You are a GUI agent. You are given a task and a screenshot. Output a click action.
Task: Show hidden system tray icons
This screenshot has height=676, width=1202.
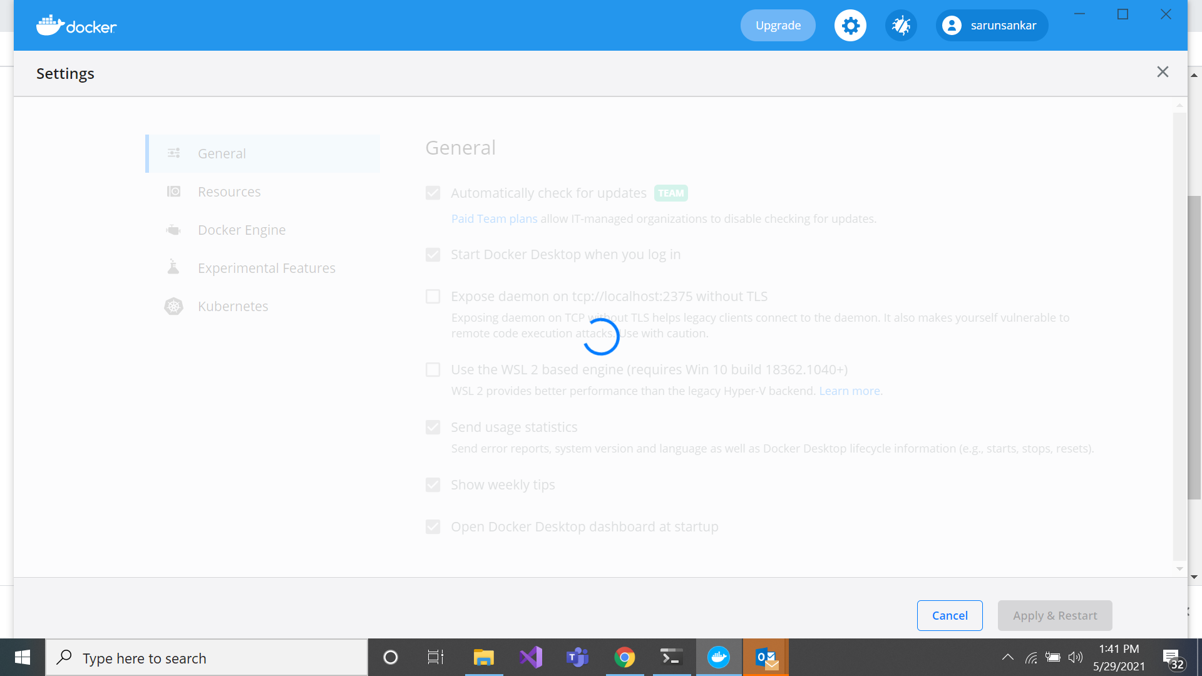coord(1007,657)
